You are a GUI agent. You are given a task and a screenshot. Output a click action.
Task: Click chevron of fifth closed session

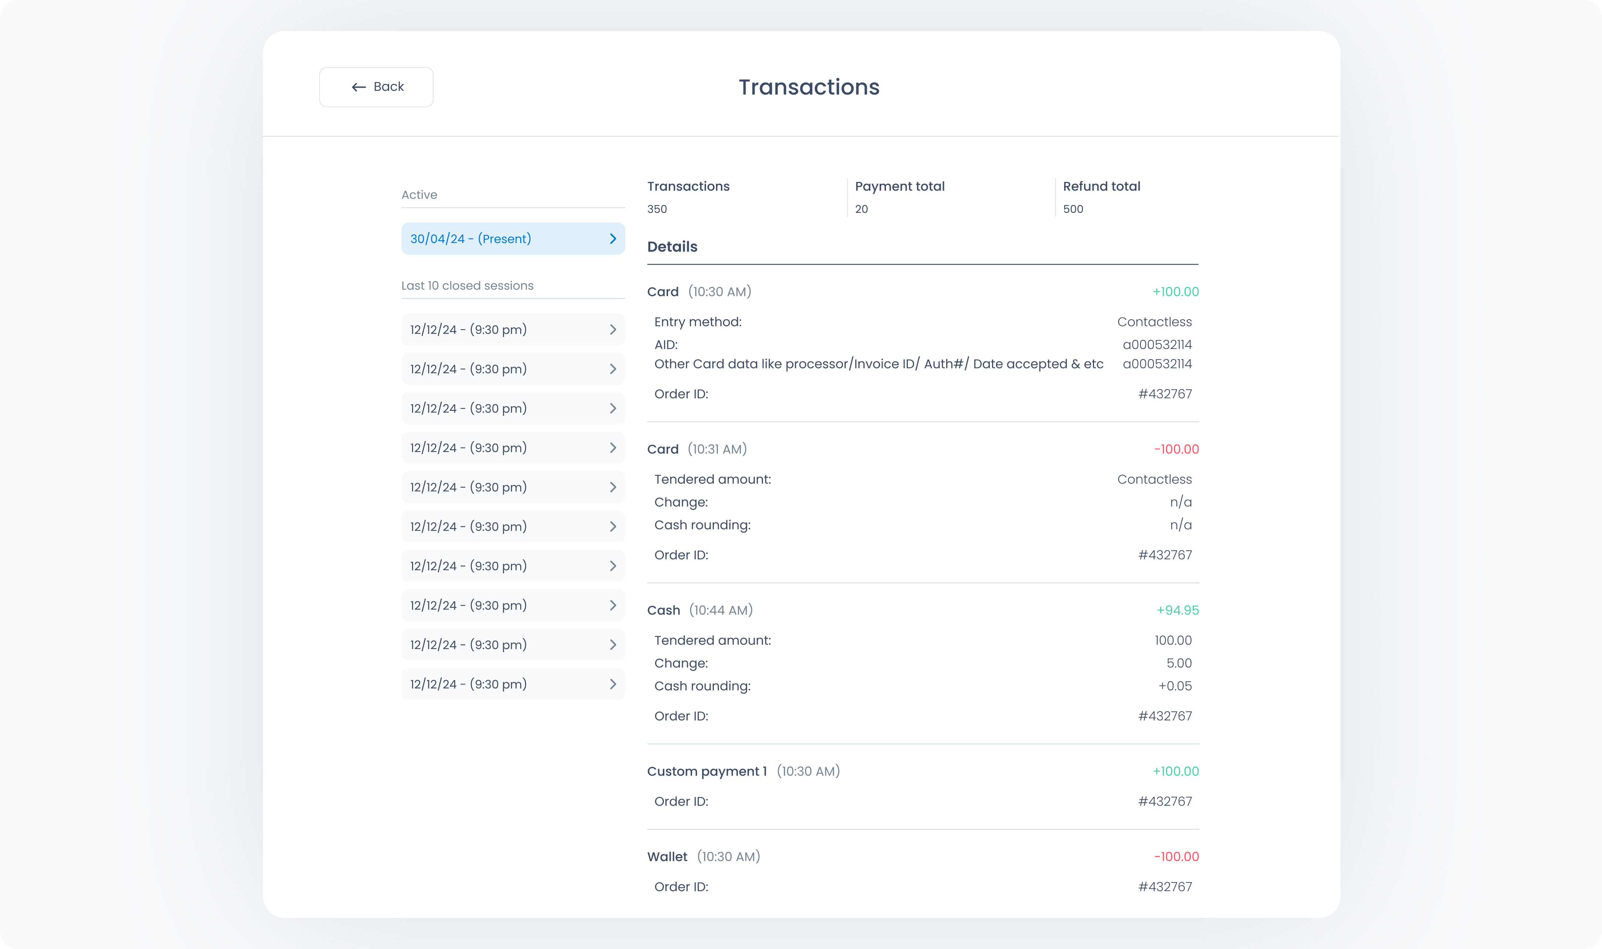[613, 487]
